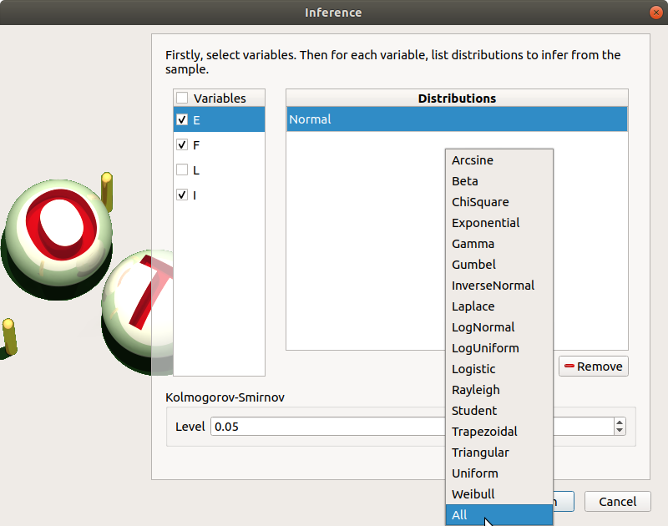
Task: Toggle the select-all Variables checkbox
Action: 182,98
